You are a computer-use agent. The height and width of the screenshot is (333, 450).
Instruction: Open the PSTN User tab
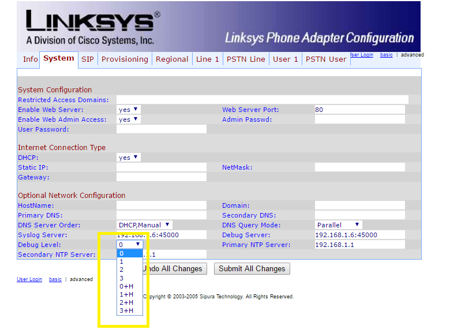point(326,59)
